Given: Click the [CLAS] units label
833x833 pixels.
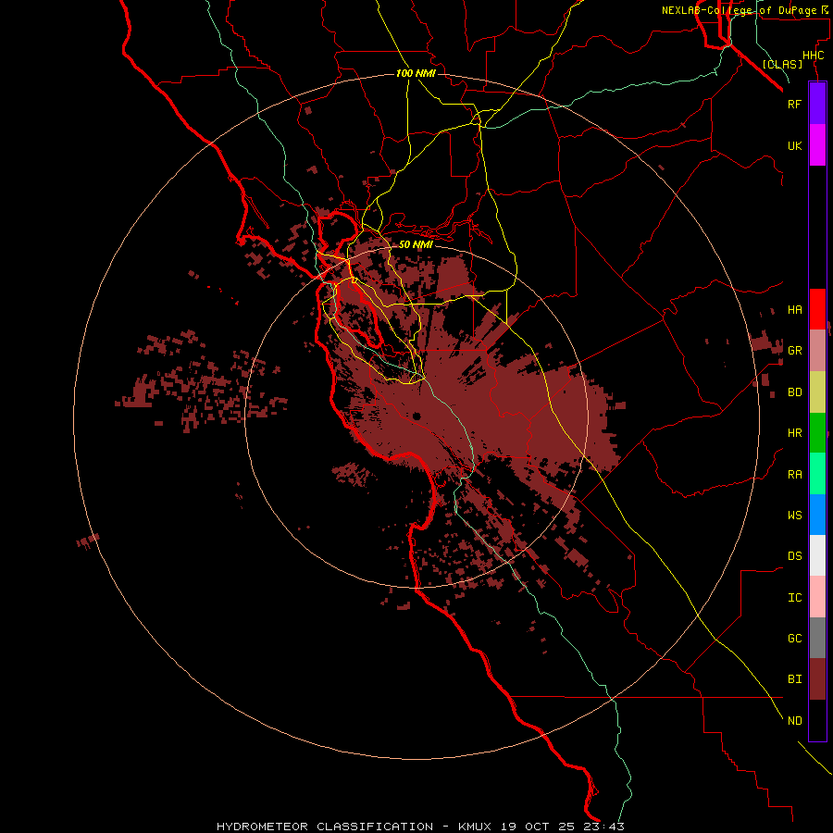Looking at the screenshot, I should tap(782, 64).
